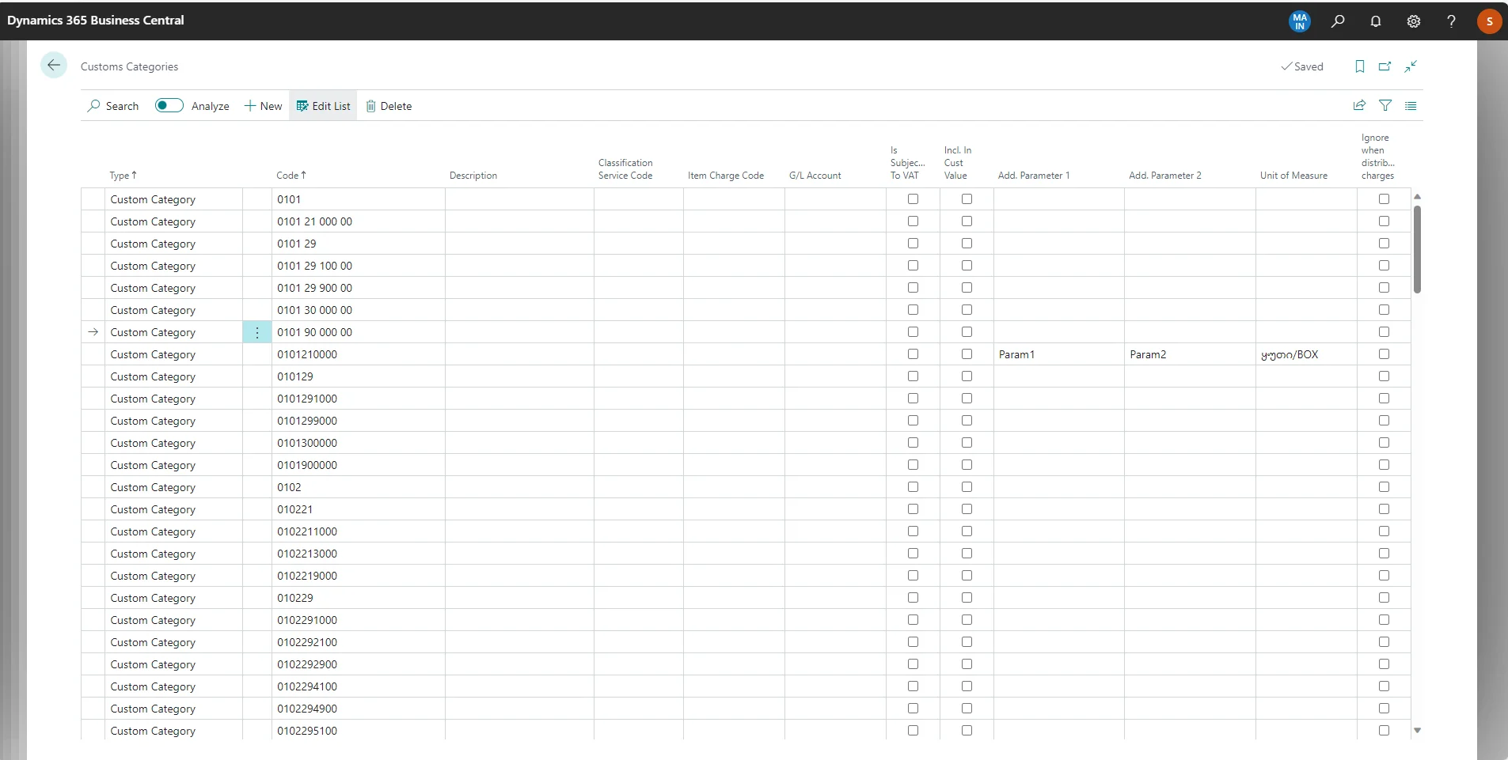Enable the Analyze toggle
The height and width of the screenshot is (760, 1508).
pos(169,105)
